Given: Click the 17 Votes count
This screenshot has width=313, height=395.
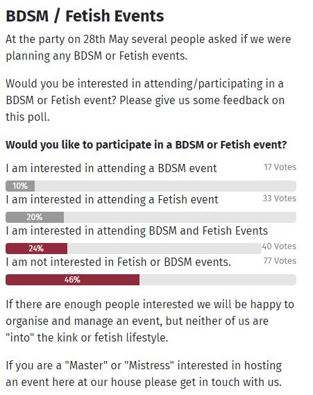Looking at the screenshot, I should coord(280,167).
